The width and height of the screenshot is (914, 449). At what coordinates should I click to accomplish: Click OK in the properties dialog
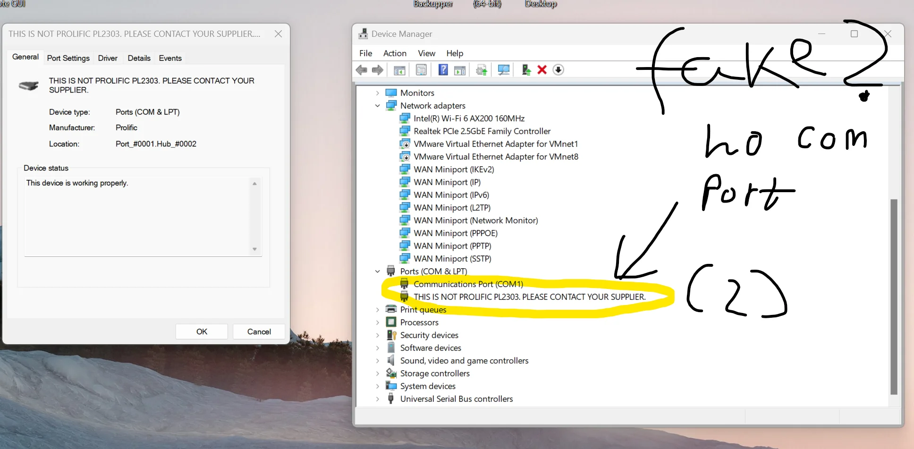tap(202, 331)
